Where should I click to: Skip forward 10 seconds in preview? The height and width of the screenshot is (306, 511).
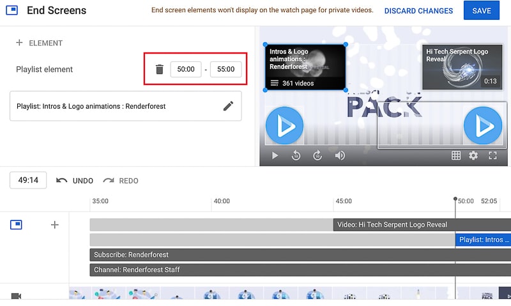coord(317,155)
